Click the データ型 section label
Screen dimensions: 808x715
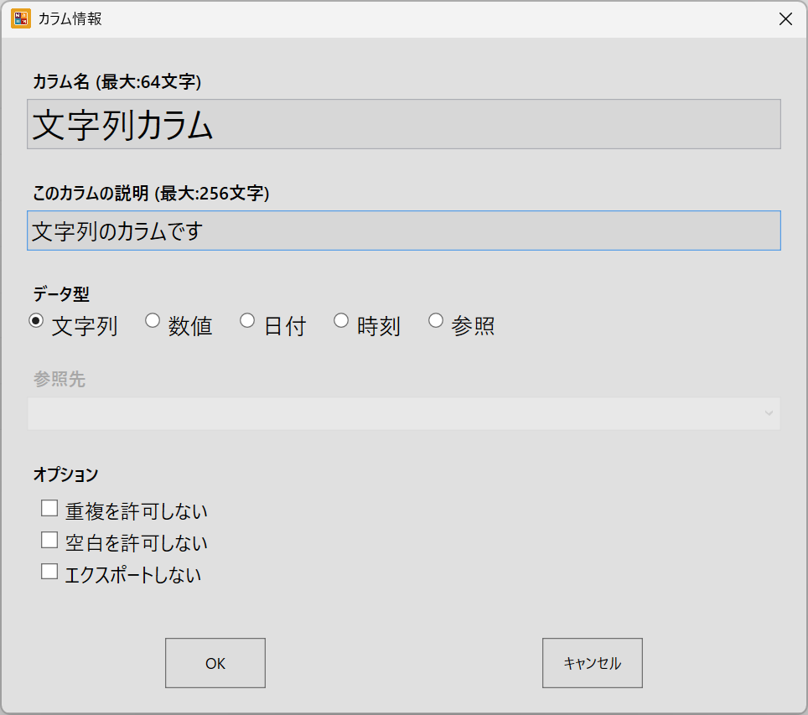(61, 293)
